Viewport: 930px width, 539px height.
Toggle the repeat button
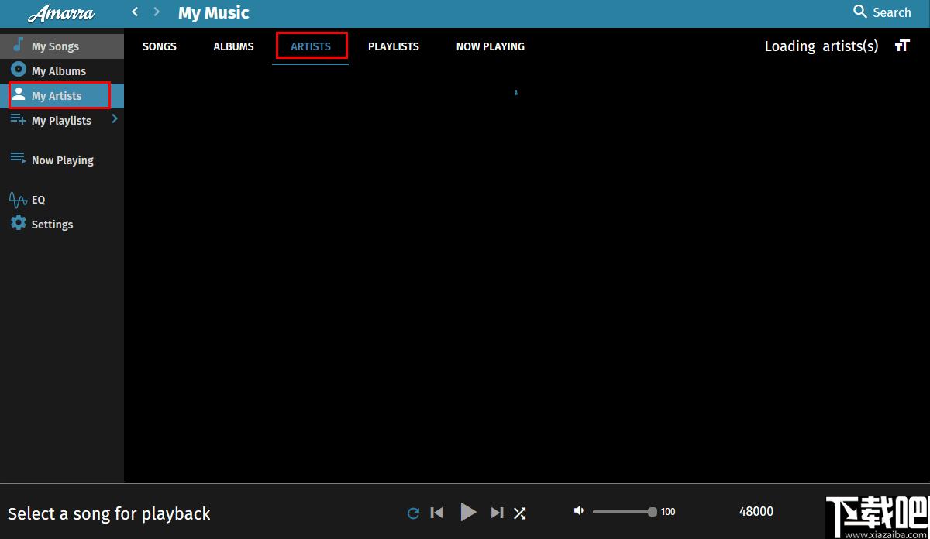click(x=413, y=513)
